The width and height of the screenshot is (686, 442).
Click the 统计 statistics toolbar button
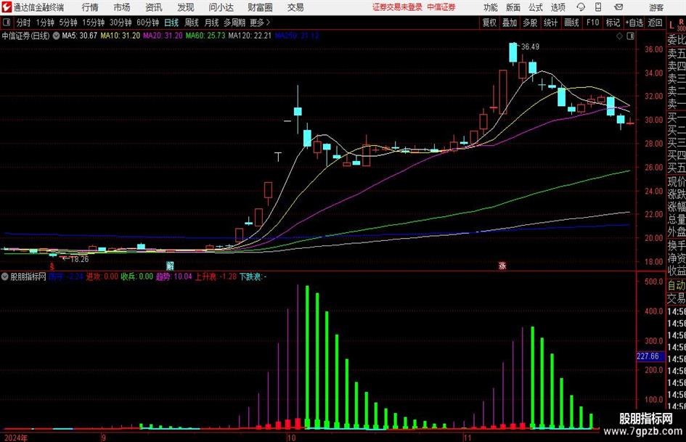point(550,22)
